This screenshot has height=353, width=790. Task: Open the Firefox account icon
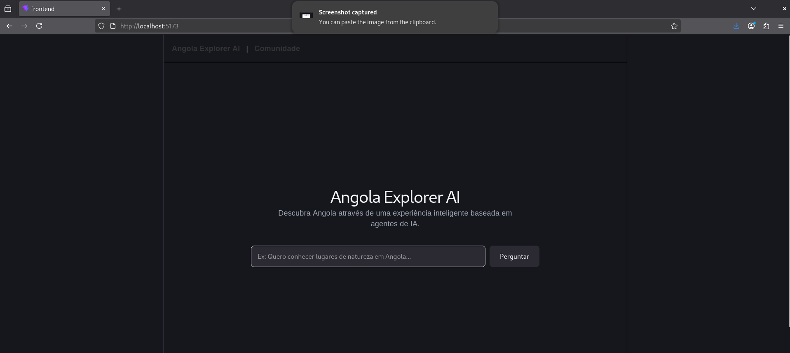point(751,26)
